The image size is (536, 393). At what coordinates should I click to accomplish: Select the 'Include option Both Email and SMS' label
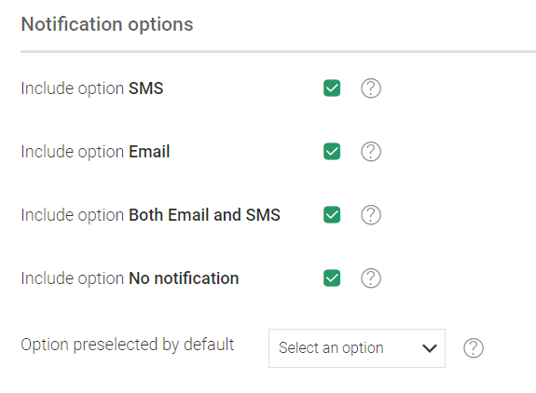pyautogui.click(x=150, y=215)
